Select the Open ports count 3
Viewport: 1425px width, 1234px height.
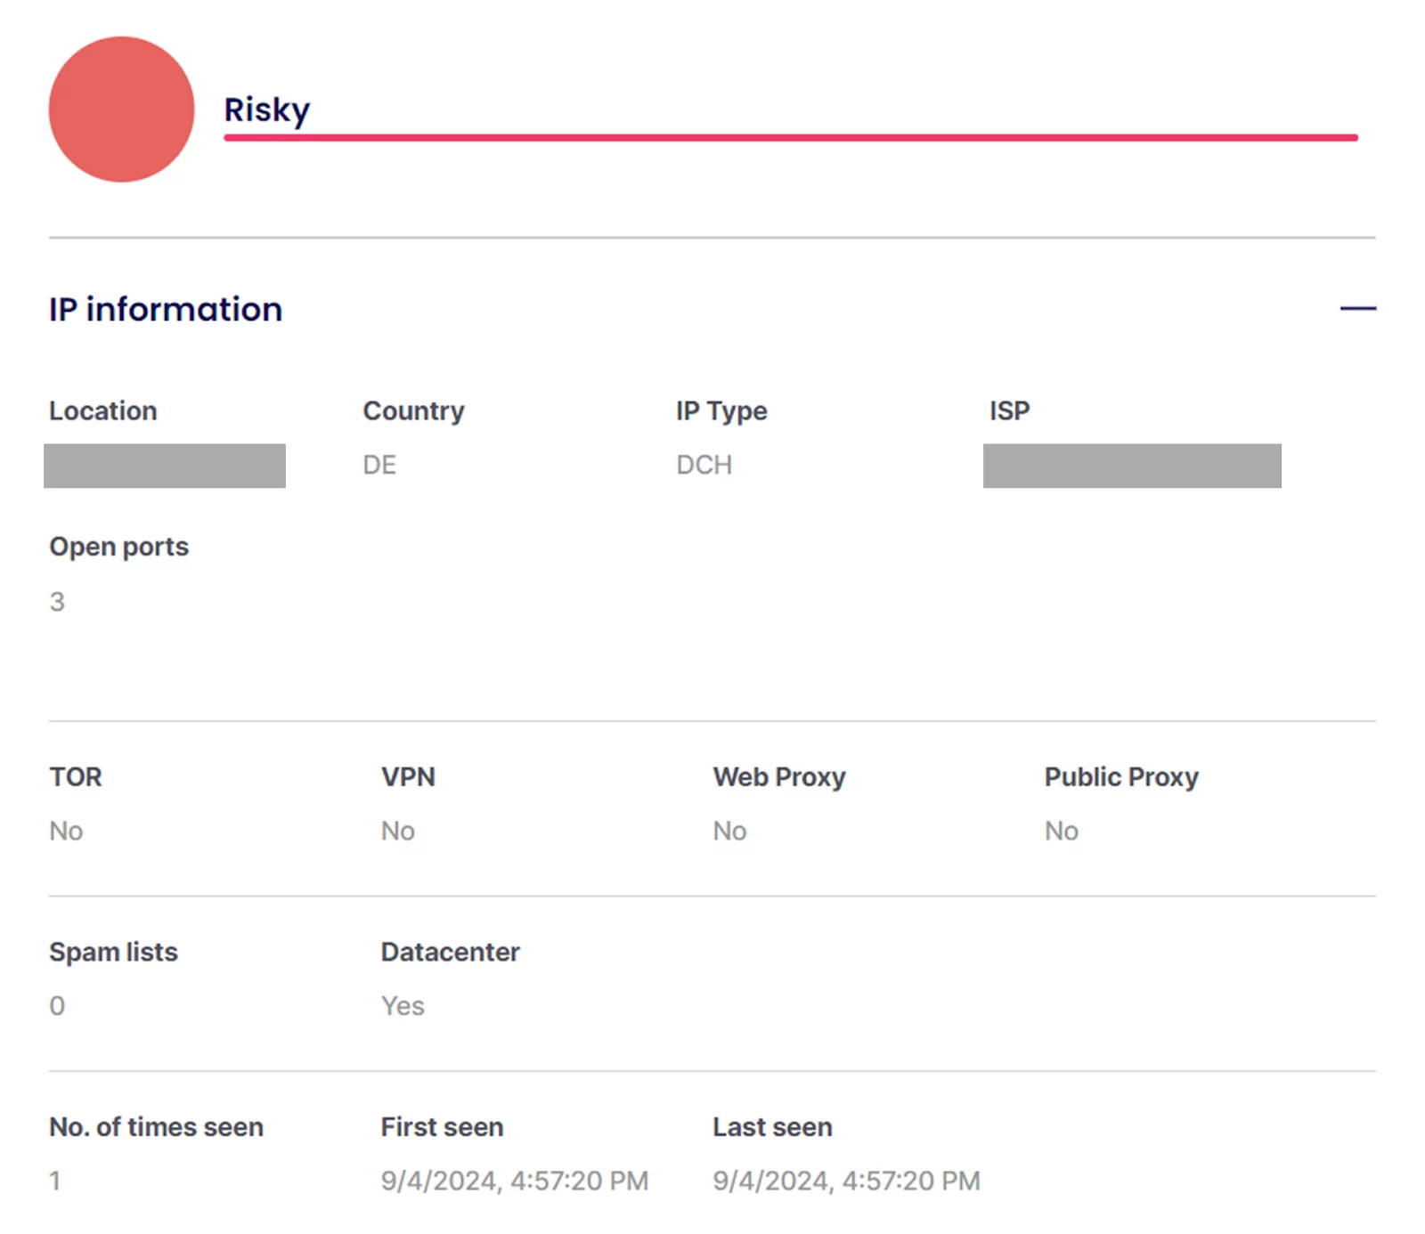click(x=57, y=602)
